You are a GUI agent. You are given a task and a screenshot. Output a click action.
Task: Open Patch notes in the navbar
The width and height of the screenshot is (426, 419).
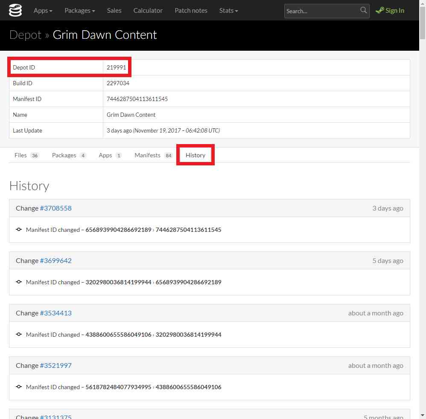(191, 11)
